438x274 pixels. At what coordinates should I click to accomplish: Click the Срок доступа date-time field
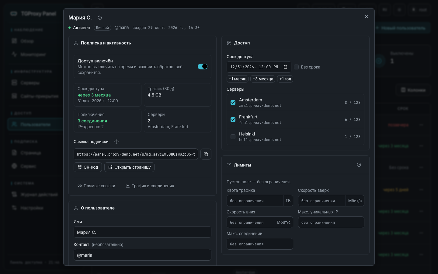pos(259,67)
